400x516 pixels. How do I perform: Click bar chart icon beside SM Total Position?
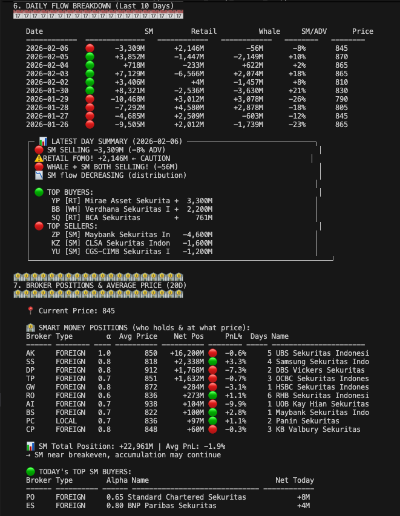pyautogui.click(x=30, y=446)
